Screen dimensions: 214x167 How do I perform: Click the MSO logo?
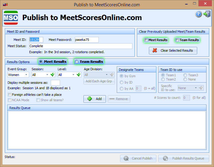(11, 18)
